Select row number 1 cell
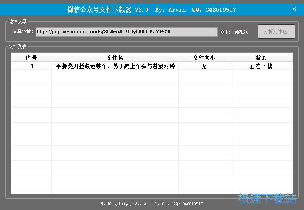The height and width of the screenshot is (210, 304). (32, 66)
